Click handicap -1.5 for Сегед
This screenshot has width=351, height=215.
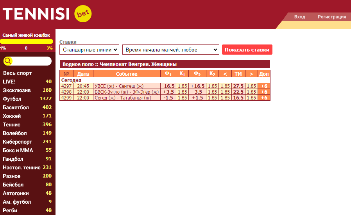point(168,98)
